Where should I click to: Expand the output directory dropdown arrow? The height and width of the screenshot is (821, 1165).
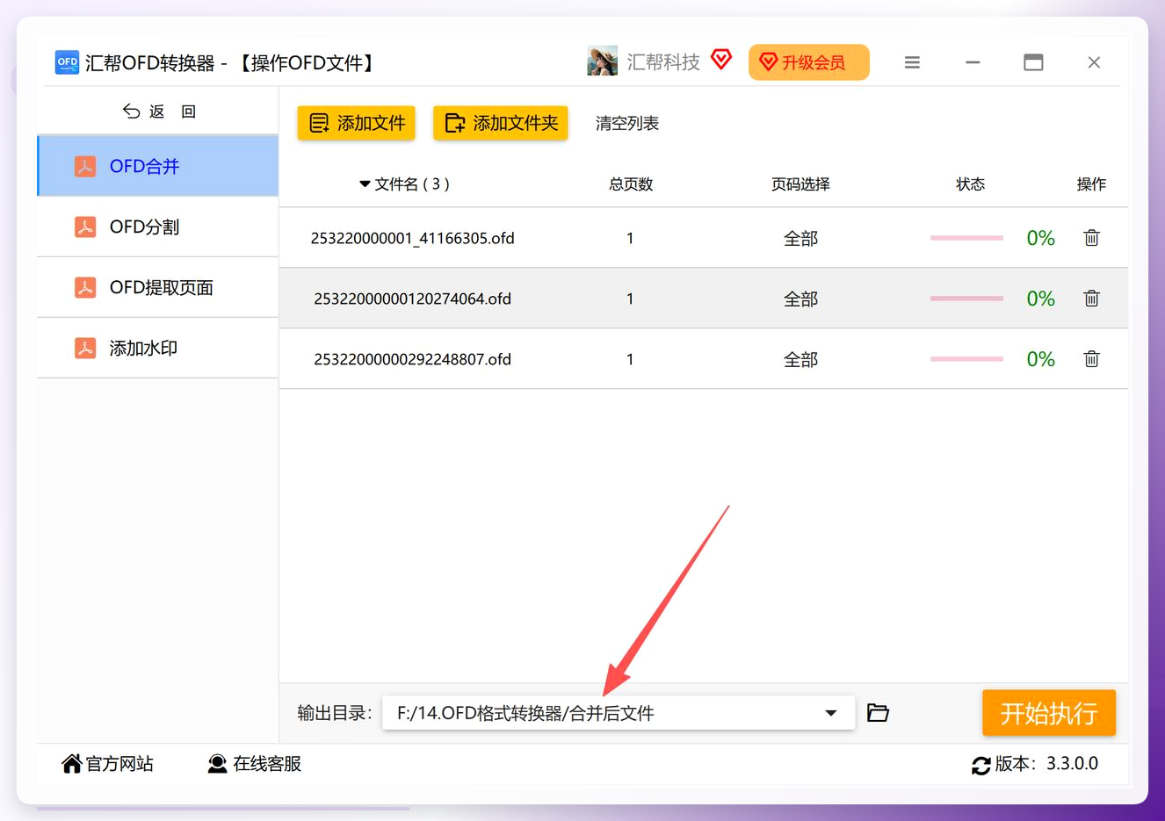tap(830, 713)
